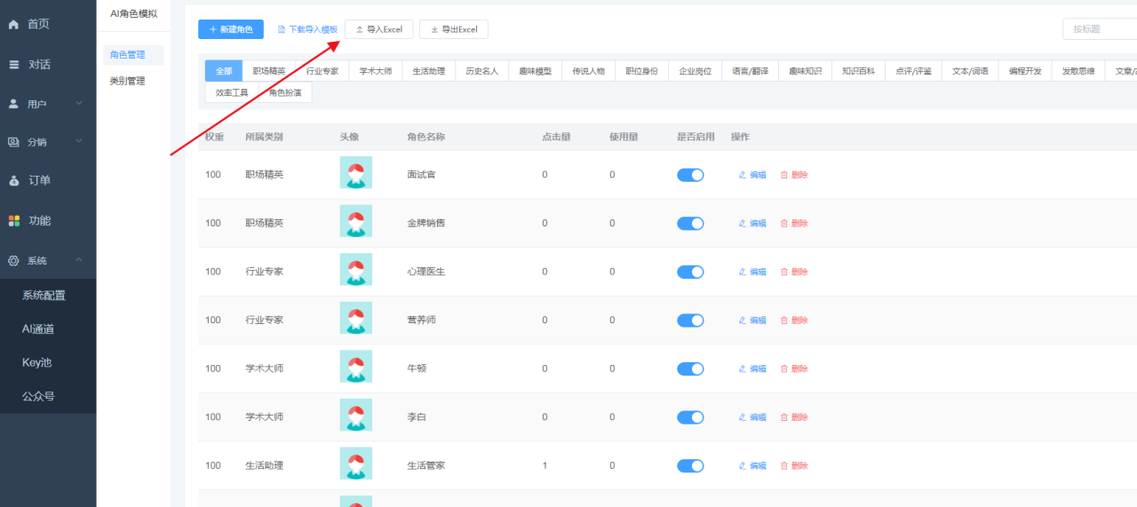Click the 新建角色 button
This screenshot has width=1137, height=507.
coord(230,29)
